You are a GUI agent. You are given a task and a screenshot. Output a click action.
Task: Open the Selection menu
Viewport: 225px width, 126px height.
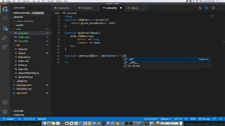coord(26,1)
